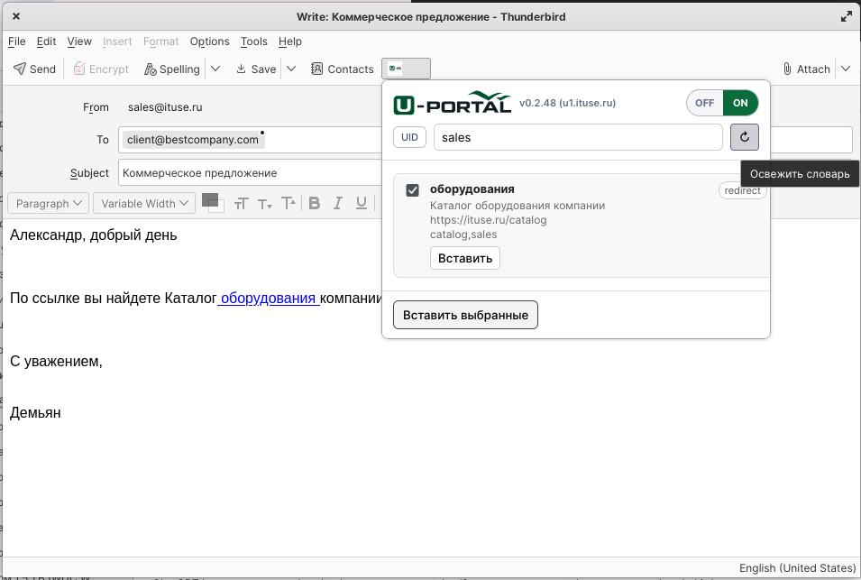The width and height of the screenshot is (861, 580).
Task: Open the Paragraph style dropdown
Action: 49,203
